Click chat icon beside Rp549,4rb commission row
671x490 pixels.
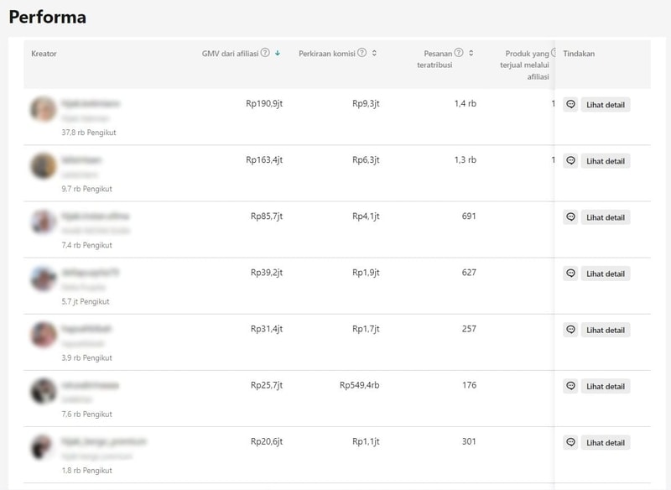tap(570, 386)
